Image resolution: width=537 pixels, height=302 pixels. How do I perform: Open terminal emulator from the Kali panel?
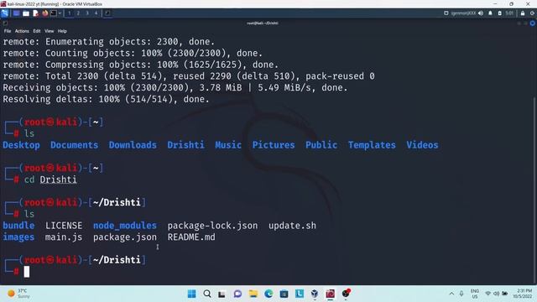click(x=54, y=13)
